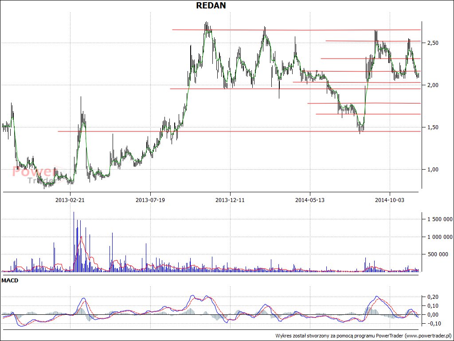Select the 2013-12-11 date label

tap(230, 200)
